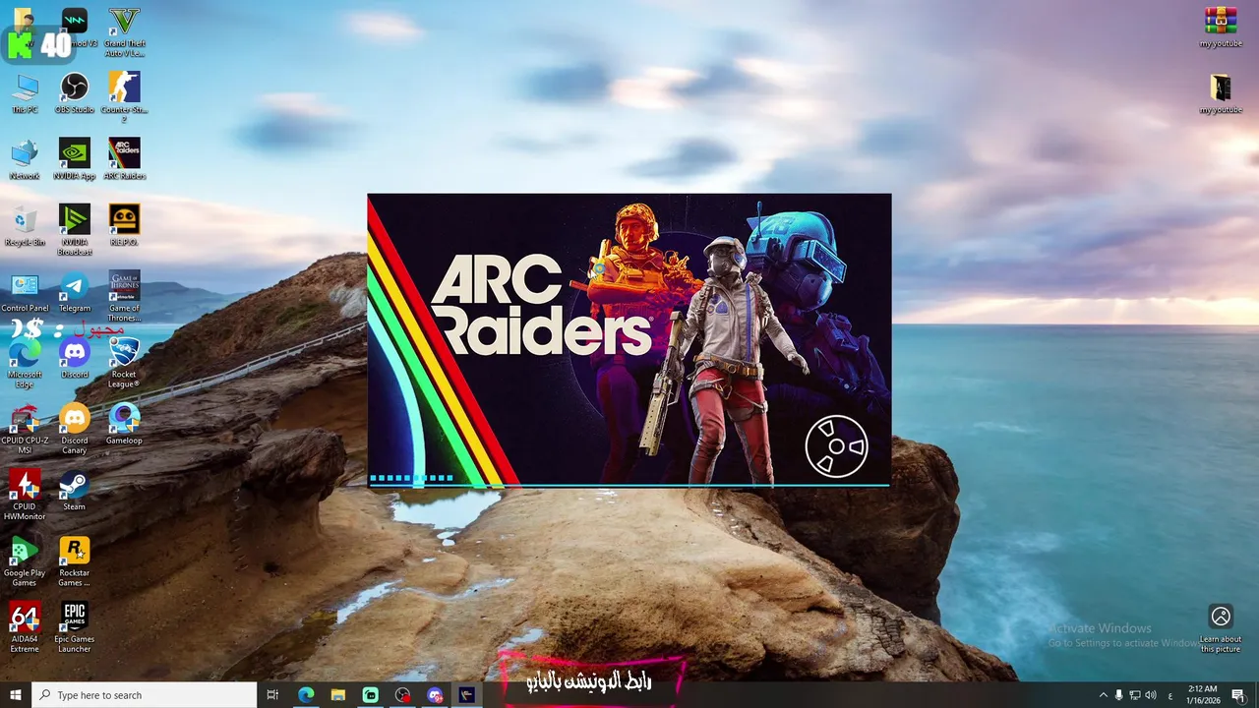1259x708 pixels.
Task: Launch NVIDIA App from the desktop
Action: 75,160
